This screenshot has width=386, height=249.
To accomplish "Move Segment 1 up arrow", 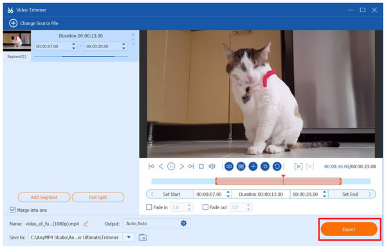I will tap(133, 39).
